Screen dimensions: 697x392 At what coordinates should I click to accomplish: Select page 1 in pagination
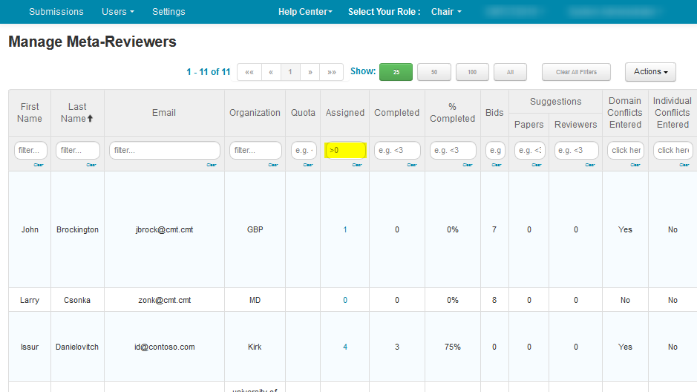pos(290,72)
